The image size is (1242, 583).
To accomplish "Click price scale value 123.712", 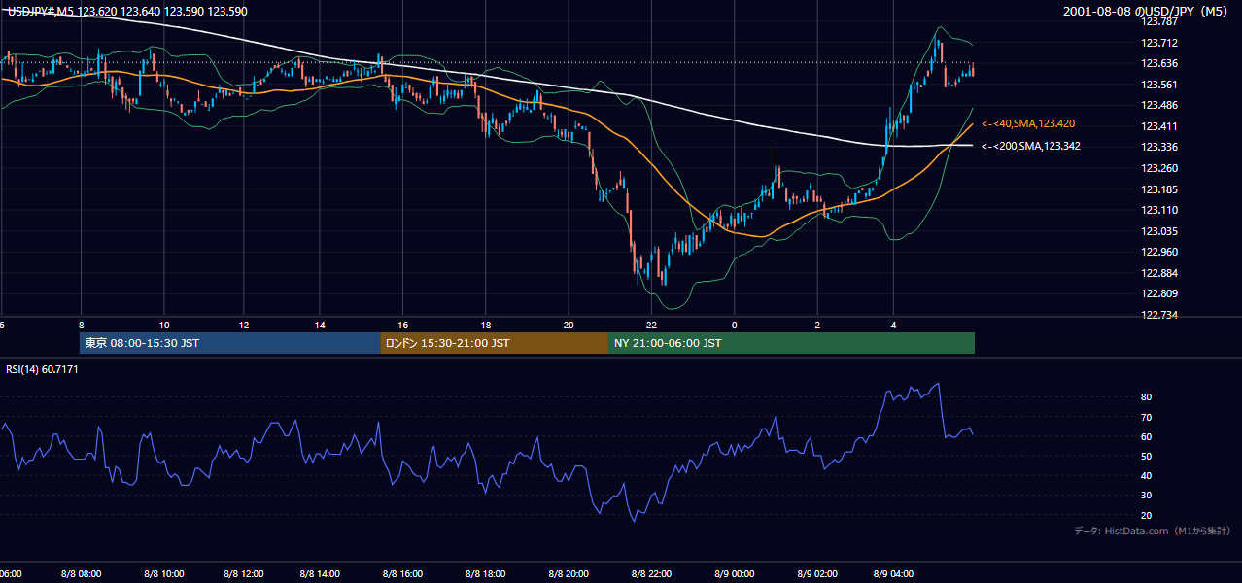I will click(1158, 43).
